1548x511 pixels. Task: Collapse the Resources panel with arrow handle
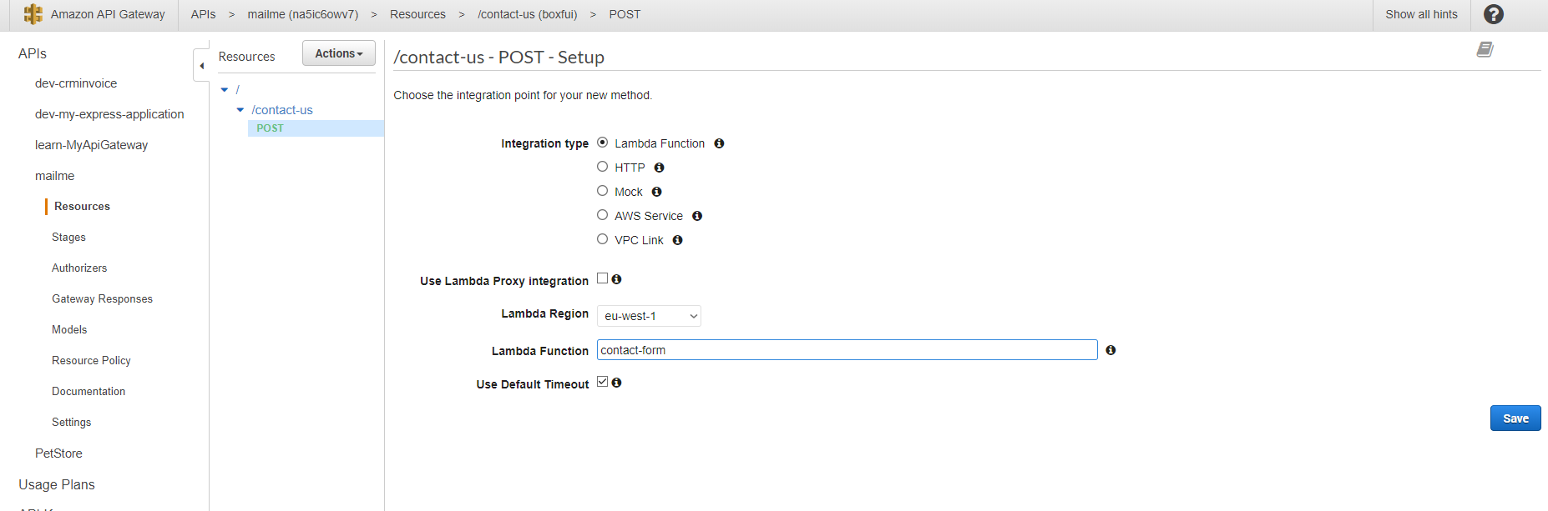[x=201, y=65]
